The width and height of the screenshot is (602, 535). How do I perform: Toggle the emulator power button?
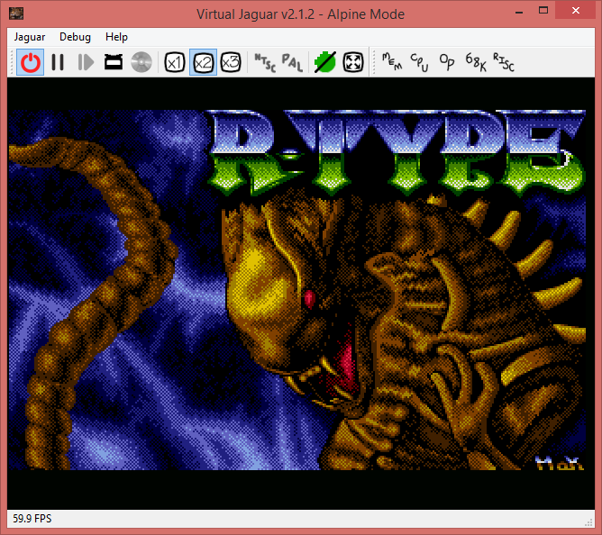[x=32, y=62]
